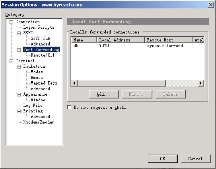This screenshot has height=169, width=216.
Task: Select the dh forwarded connection row
Action: 138,45
